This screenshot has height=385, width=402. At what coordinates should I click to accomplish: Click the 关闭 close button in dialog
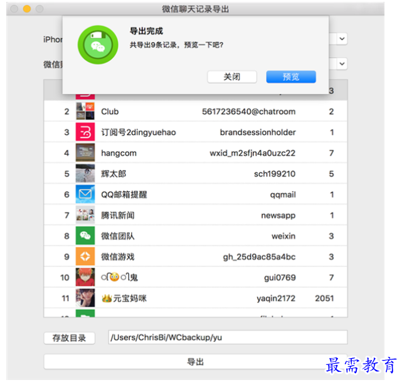(x=232, y=77)
